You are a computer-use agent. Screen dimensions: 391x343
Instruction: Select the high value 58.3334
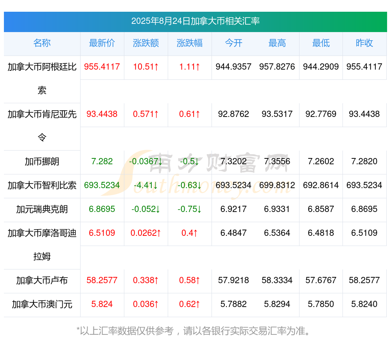pos(277,280)
